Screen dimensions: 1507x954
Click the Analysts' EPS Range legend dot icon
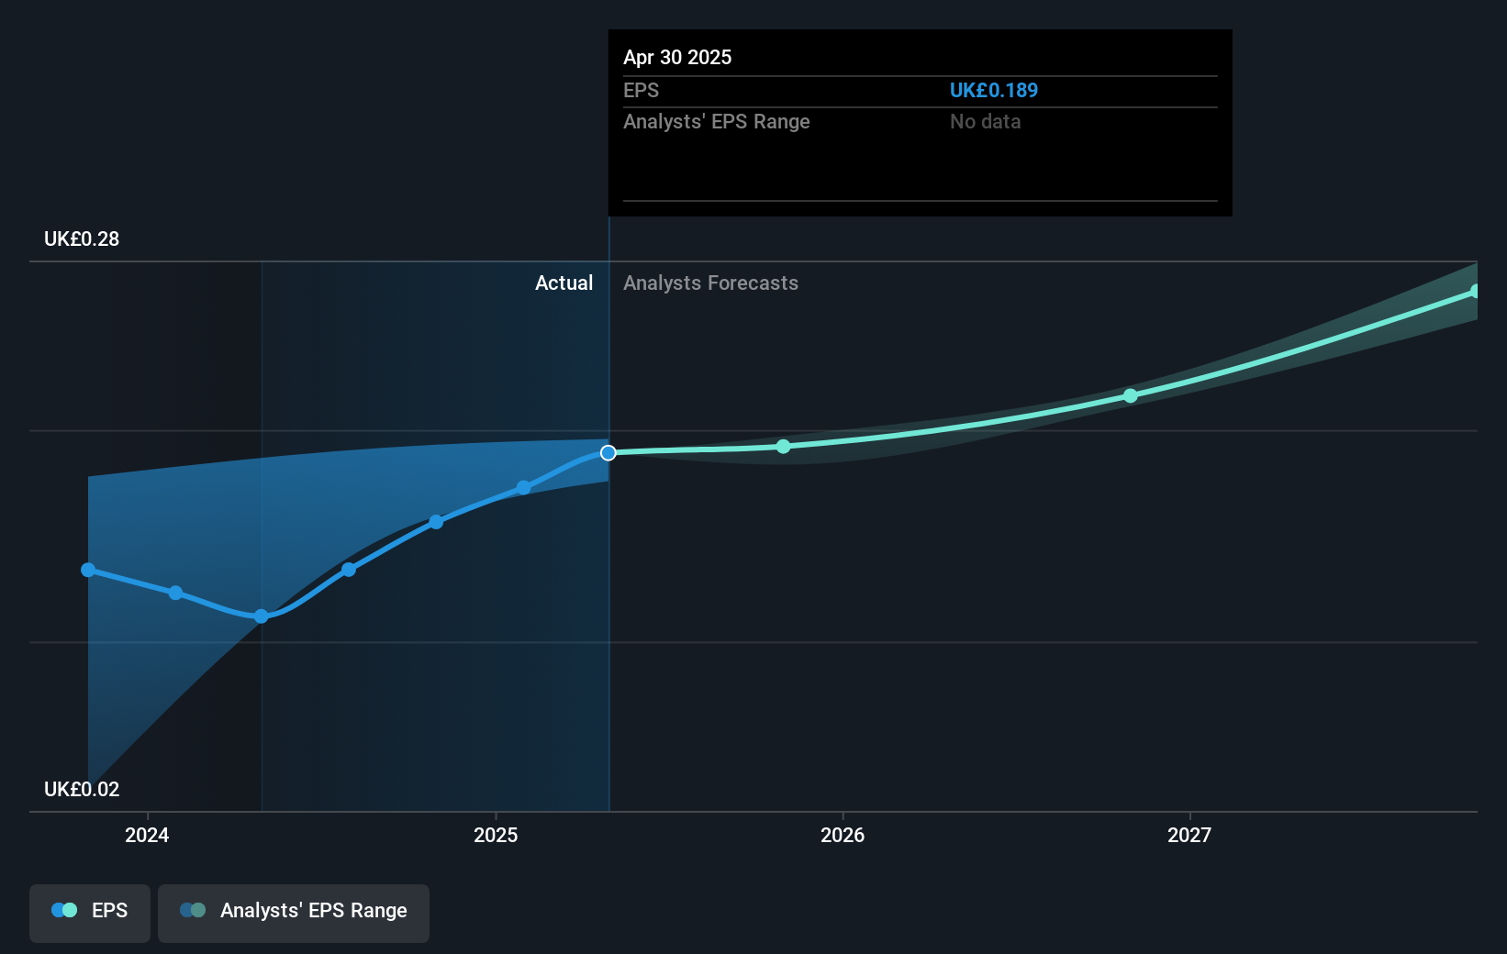click(192, 910)
